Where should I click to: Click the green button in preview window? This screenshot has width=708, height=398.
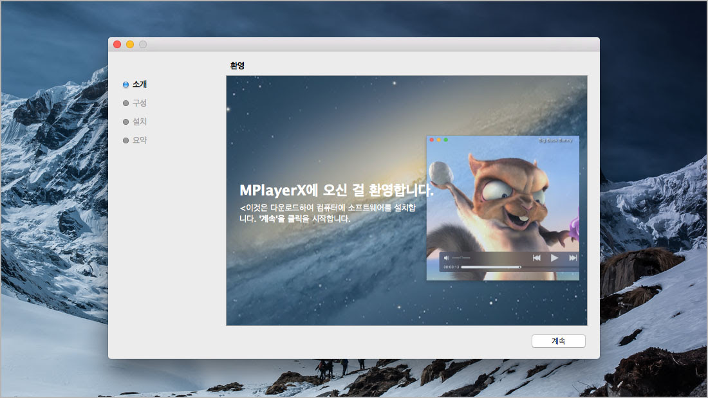point(445,140)
